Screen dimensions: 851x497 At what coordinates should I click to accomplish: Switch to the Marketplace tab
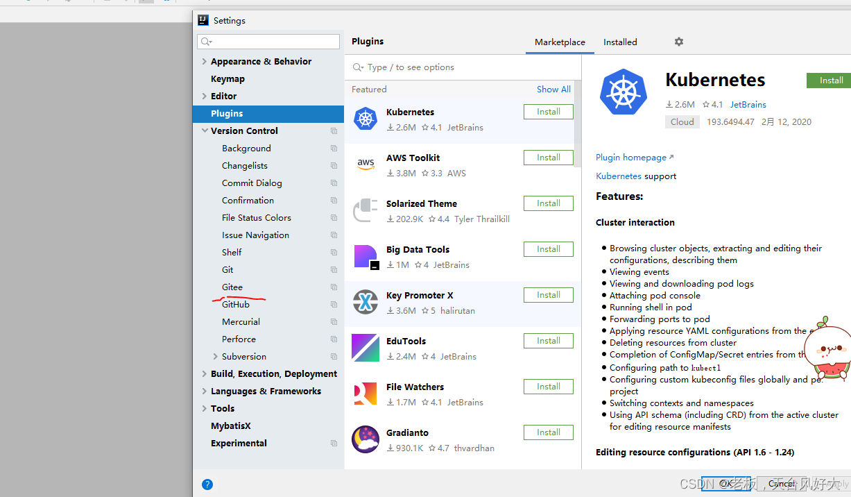[560, 42]
